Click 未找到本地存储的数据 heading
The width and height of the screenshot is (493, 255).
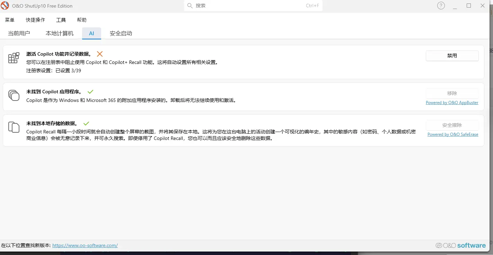pyautogui.click(x=52, y=123)
